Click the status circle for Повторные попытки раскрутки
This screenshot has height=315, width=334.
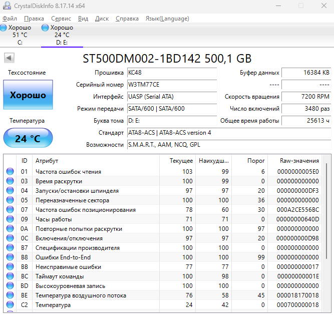pyautogui.click(x=10, y=228)
